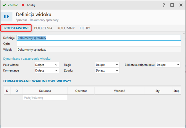Expand the Zgody dropdown
186x128 pixels.
pos(107,70)
